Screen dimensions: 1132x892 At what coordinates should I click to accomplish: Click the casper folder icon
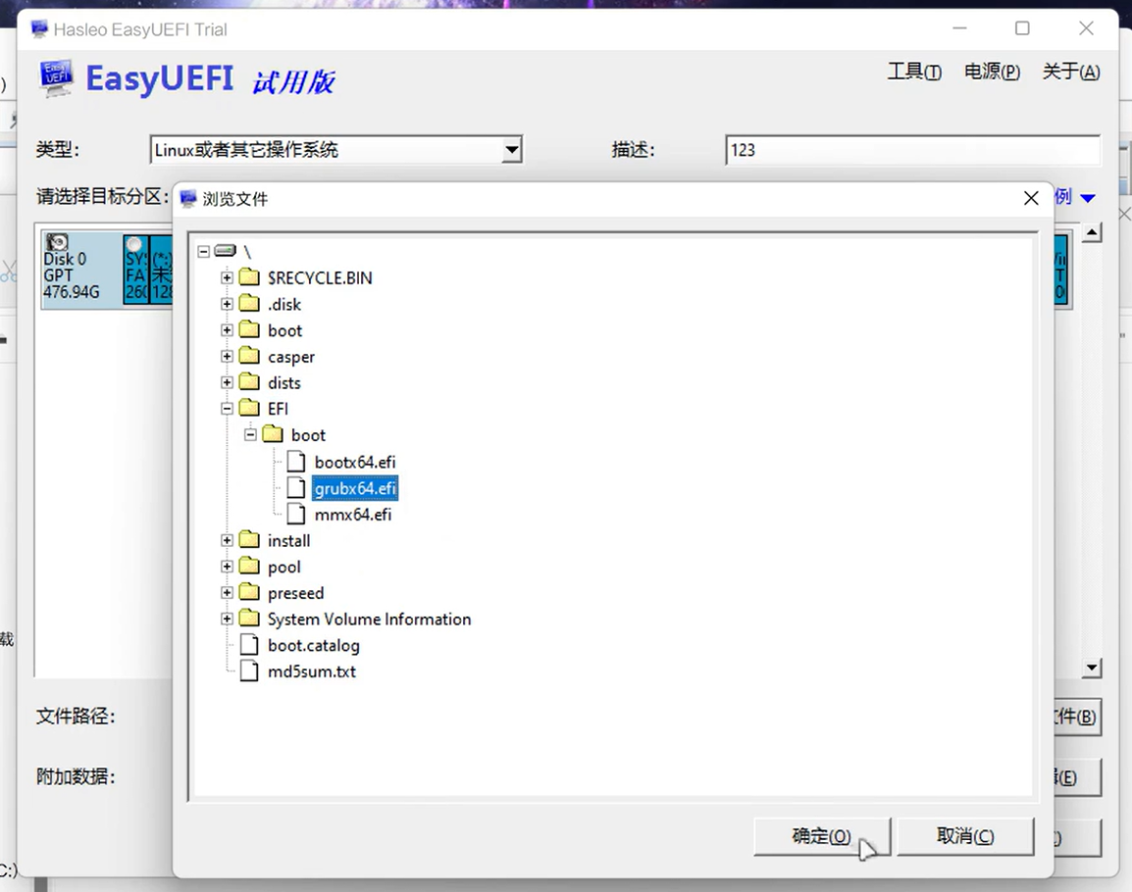(249, 356)
